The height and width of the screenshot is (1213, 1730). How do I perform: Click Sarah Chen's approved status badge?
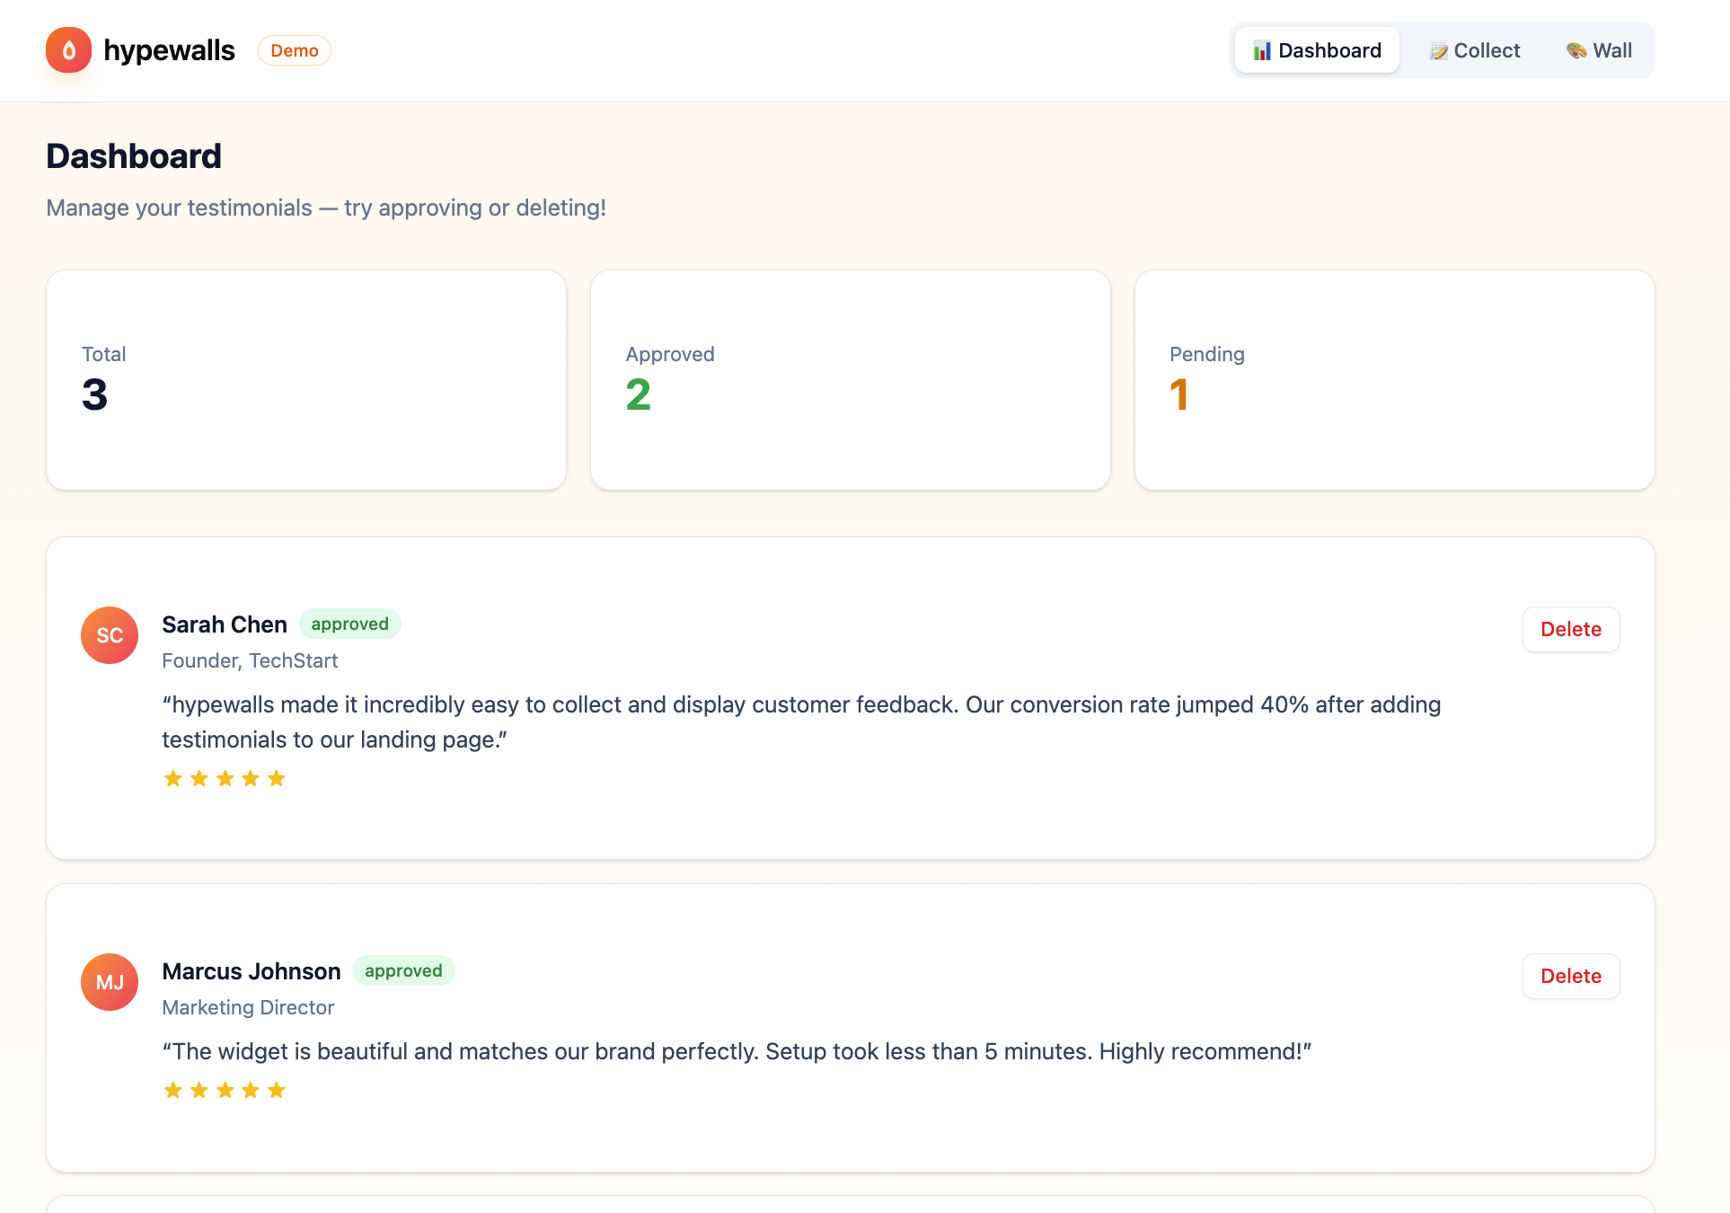coord(350,624)
